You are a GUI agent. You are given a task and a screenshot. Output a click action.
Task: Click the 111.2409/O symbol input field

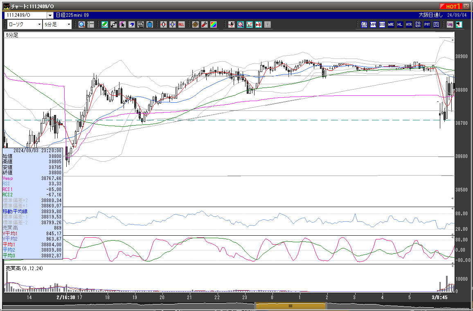(x=26, y=15)
